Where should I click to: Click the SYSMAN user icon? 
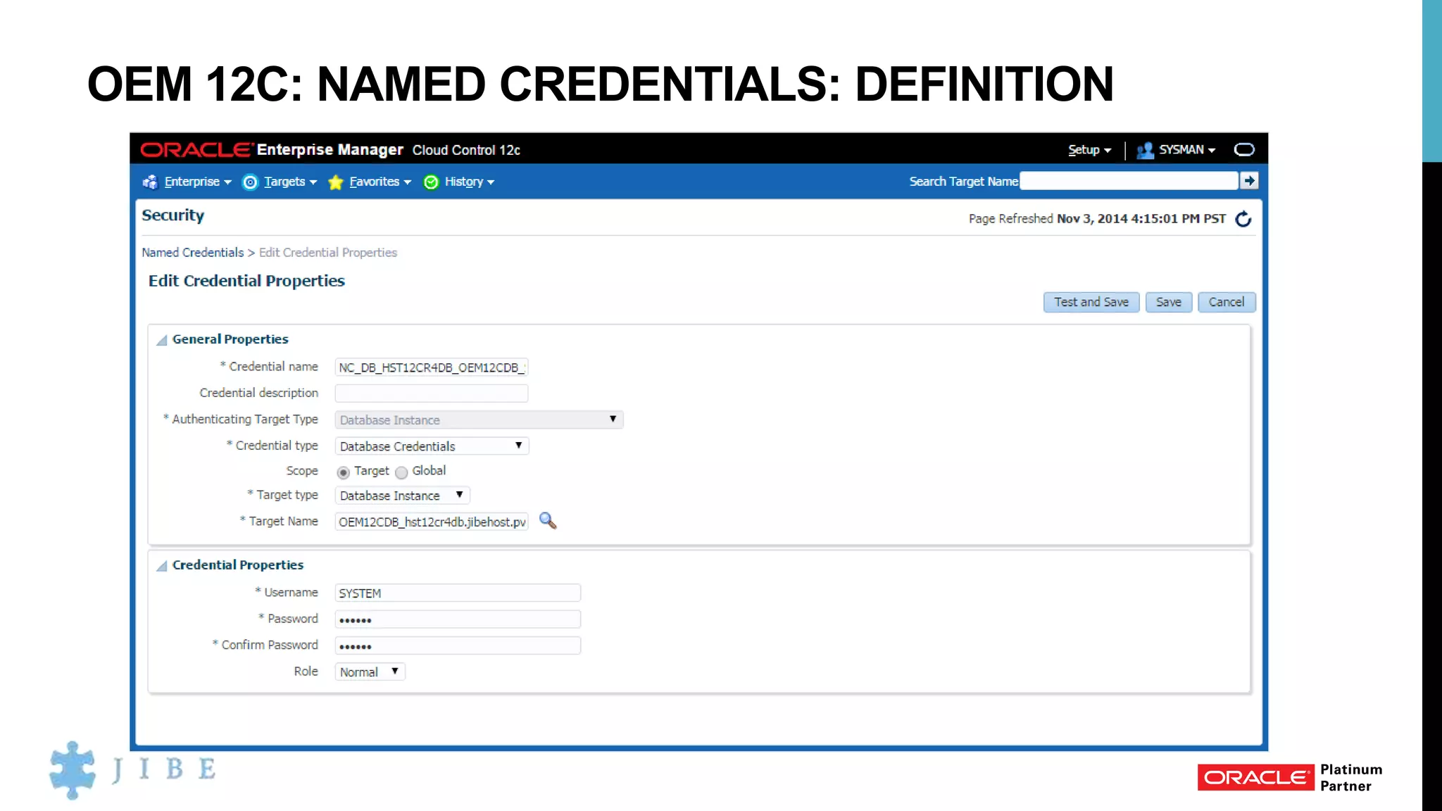(x=1145, y=150)
